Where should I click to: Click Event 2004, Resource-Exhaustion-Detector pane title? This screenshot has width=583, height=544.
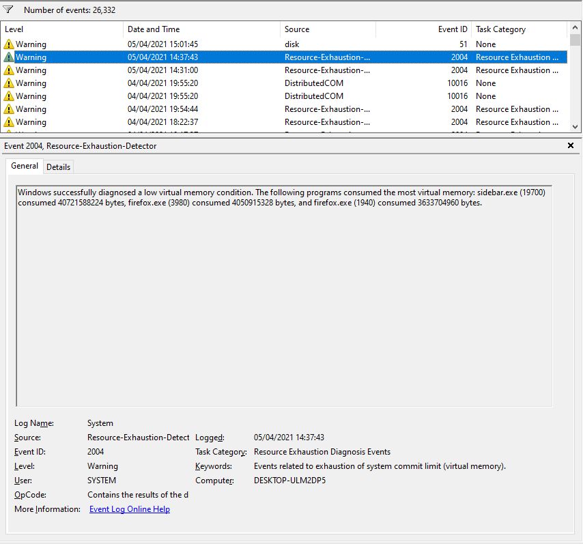[x=81, y=146]
